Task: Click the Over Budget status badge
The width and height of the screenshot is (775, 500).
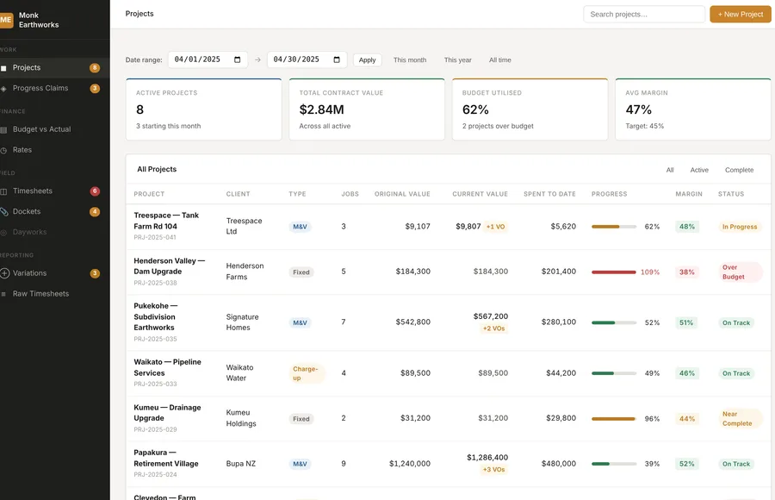Action: [x=740, y=272]
